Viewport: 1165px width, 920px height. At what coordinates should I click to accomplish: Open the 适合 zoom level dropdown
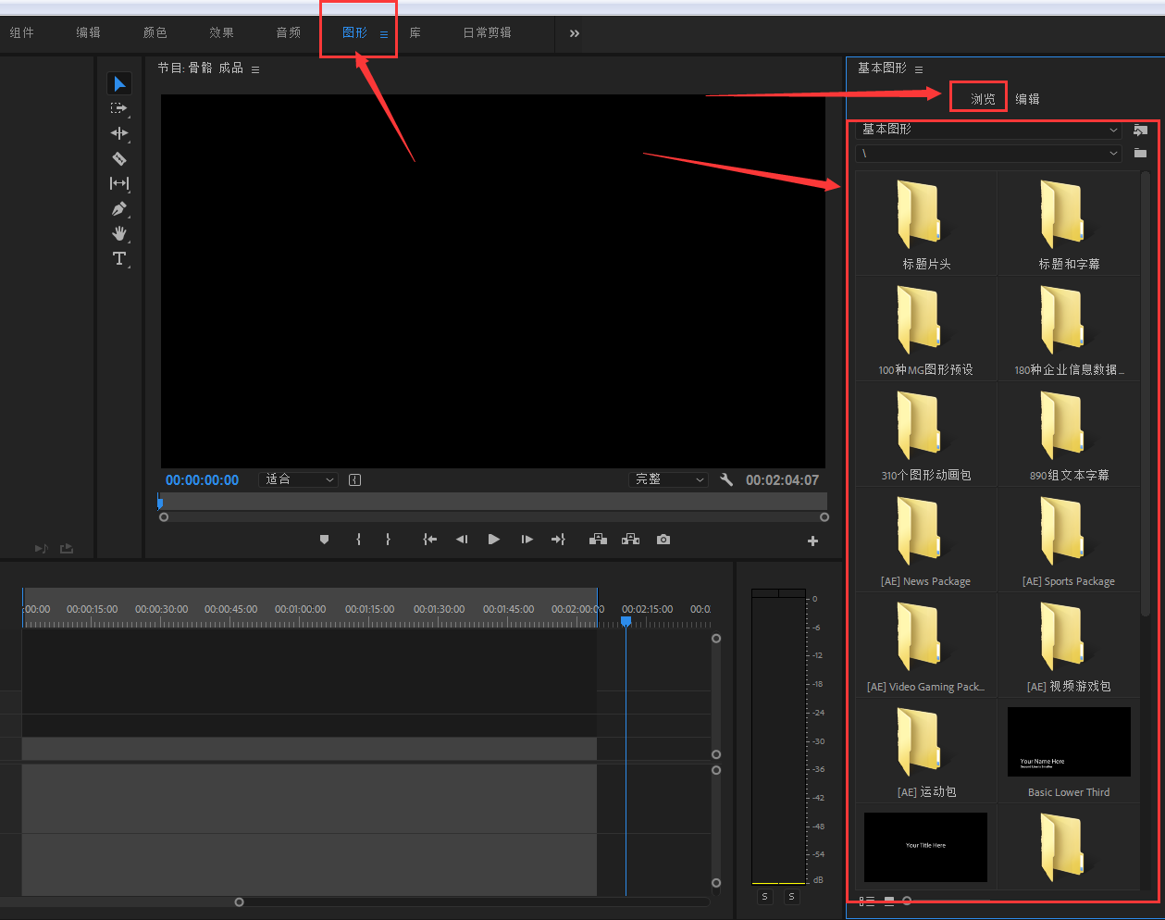click(x=298, y=479)
